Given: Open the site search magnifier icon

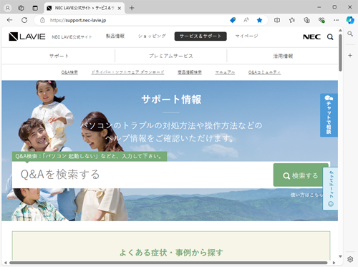Looking at the screenshot, I should click(x=330, y=37).
